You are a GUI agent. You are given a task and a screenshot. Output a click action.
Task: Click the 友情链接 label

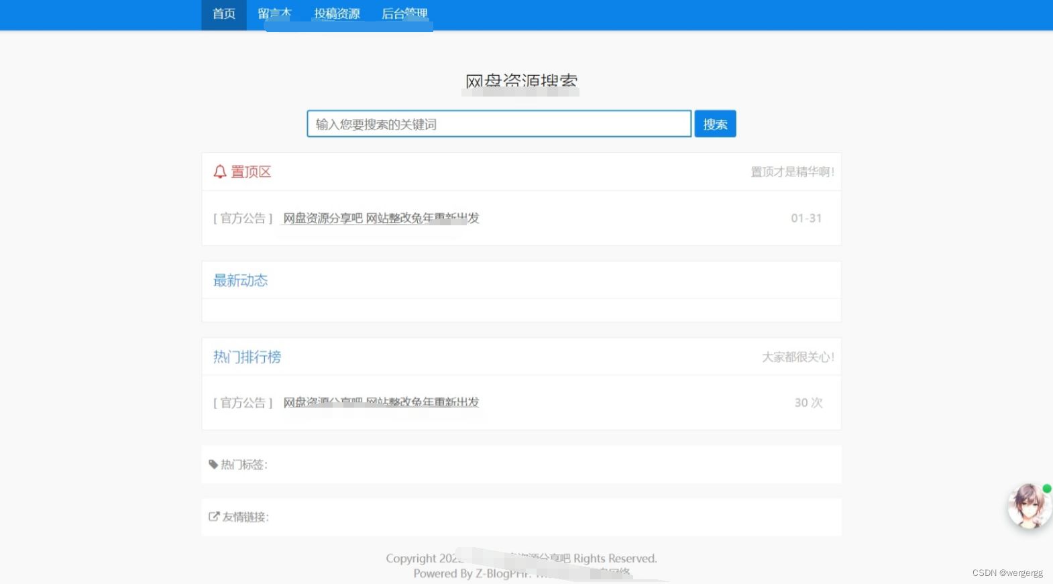(245, 516)
